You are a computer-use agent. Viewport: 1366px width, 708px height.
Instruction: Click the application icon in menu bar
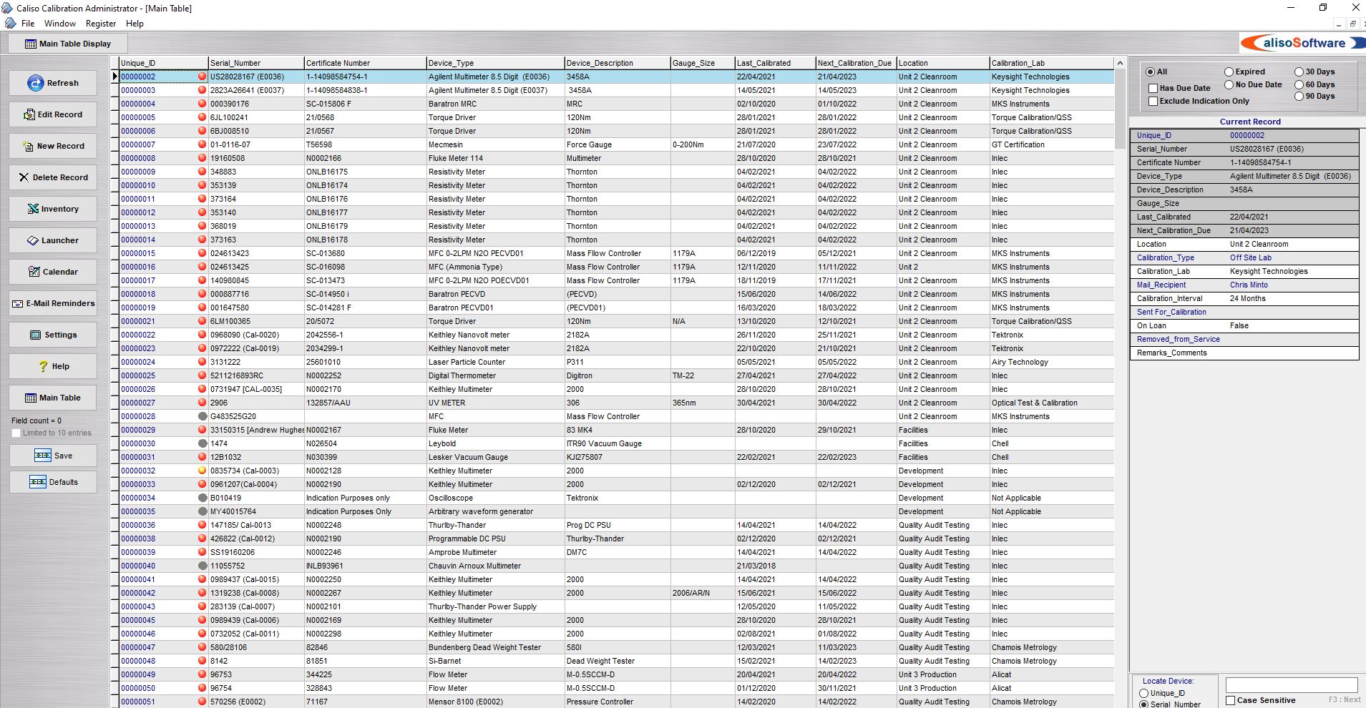pyautogui.click(x=10, y=24)
